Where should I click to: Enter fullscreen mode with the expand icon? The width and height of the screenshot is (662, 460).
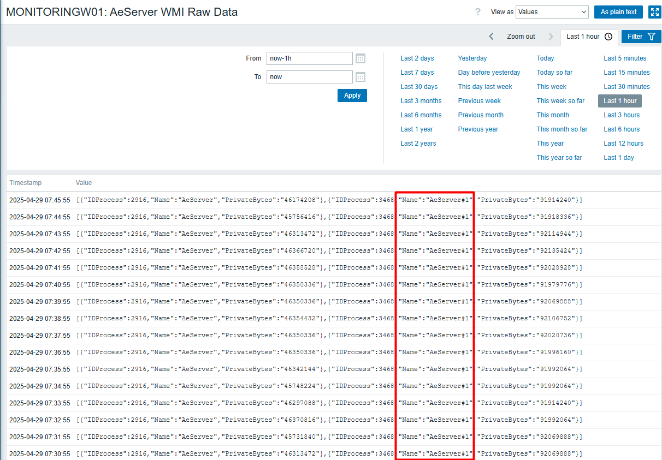654,11
